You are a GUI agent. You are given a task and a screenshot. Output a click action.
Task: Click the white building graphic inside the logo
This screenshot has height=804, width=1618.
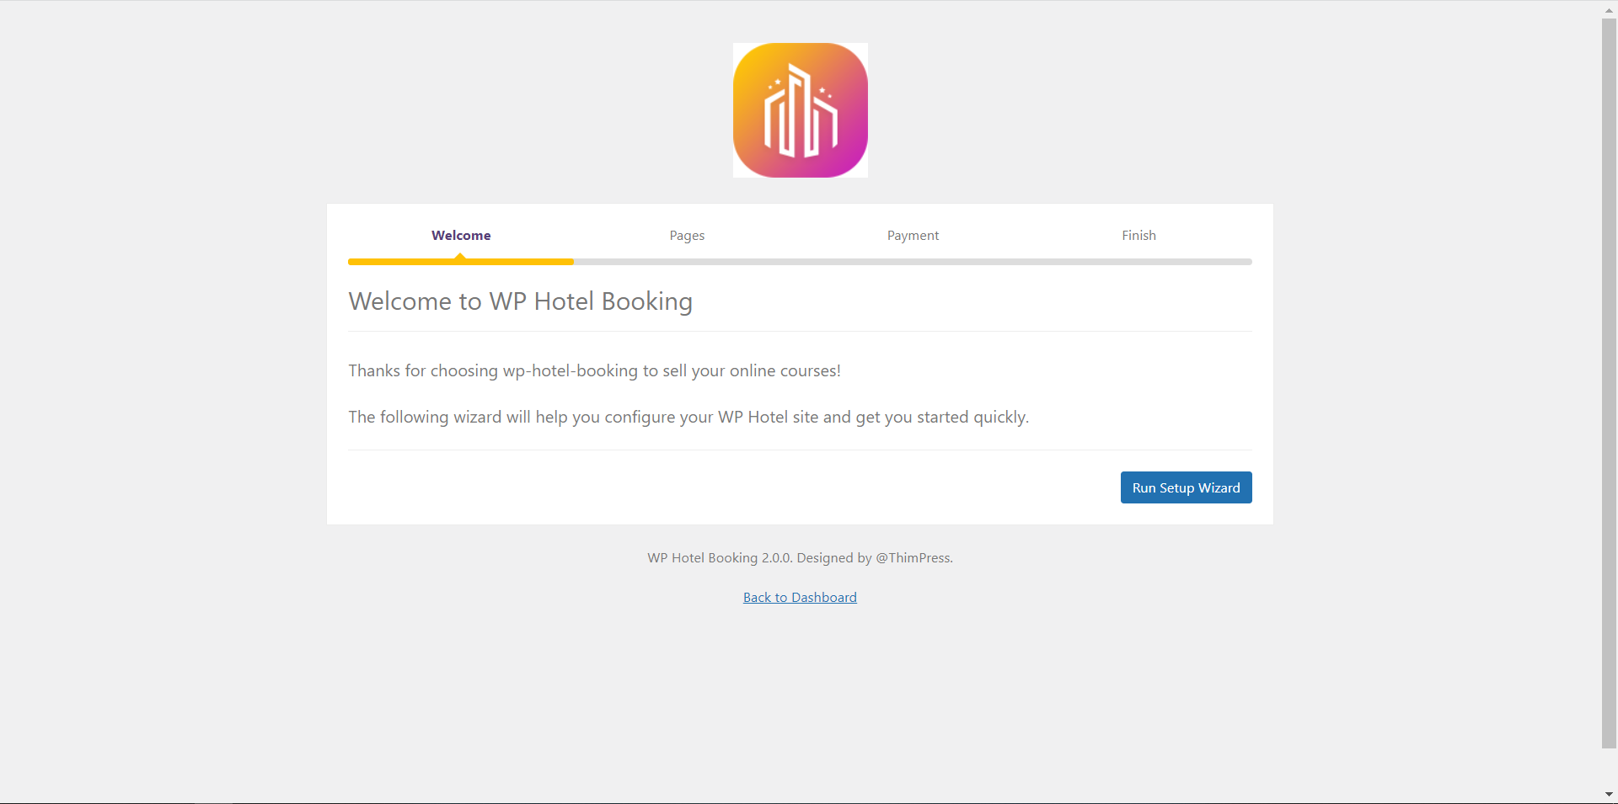point(801,110)
